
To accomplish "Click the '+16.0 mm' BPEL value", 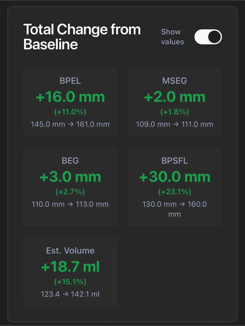I will tap(70, 97).
